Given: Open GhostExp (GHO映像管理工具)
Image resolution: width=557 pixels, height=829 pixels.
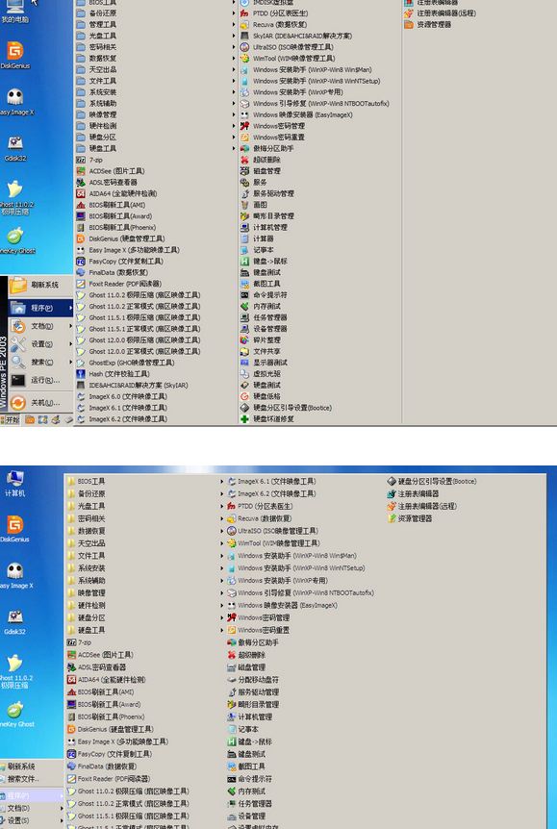Looking at the screenshot, I should (125, 363).
